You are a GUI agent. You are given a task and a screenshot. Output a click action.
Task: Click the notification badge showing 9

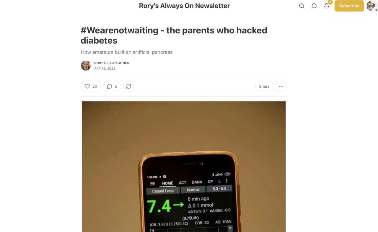[x=330, y=2]
